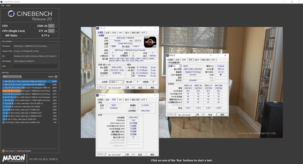
Task: Click the title icon of the top CPU-Z window
Action: click(x=98, y=28)
